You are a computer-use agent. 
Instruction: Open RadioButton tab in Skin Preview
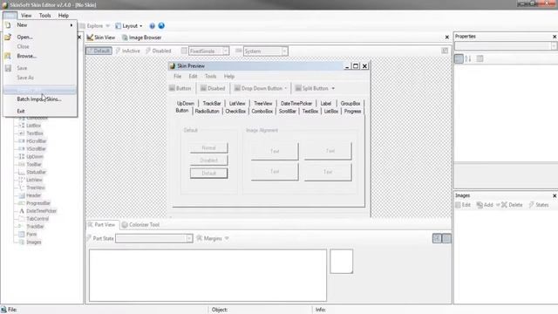click(x=208, y=112)
